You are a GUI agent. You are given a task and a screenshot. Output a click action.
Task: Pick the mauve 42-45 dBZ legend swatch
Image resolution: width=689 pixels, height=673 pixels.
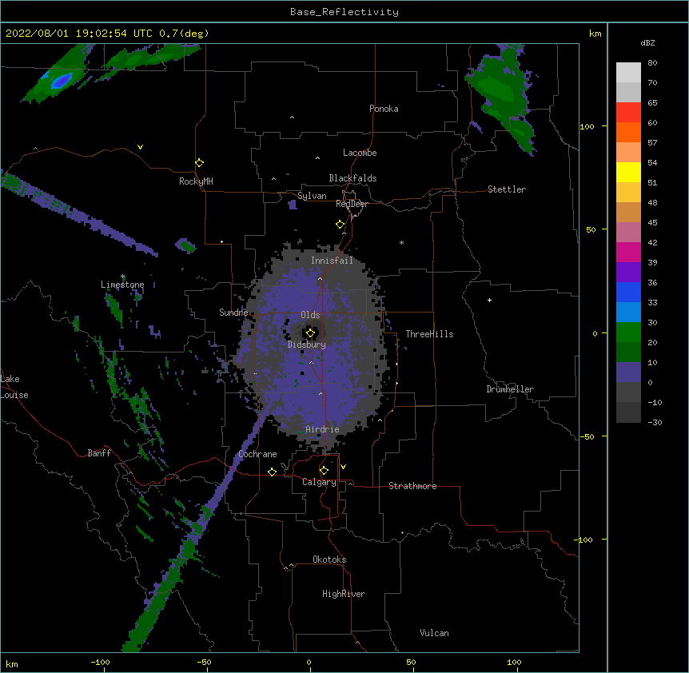pyautogui.click(x=628, y=232)
